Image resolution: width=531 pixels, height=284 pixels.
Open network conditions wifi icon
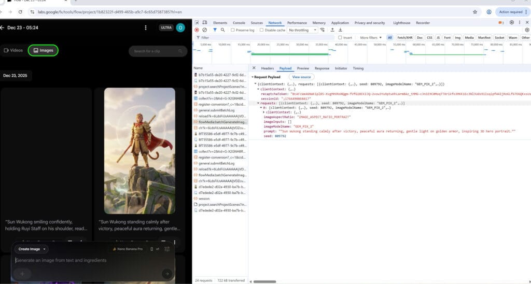click(323, 30)
